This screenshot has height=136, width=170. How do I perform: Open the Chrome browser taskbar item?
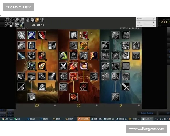(7, 119)
